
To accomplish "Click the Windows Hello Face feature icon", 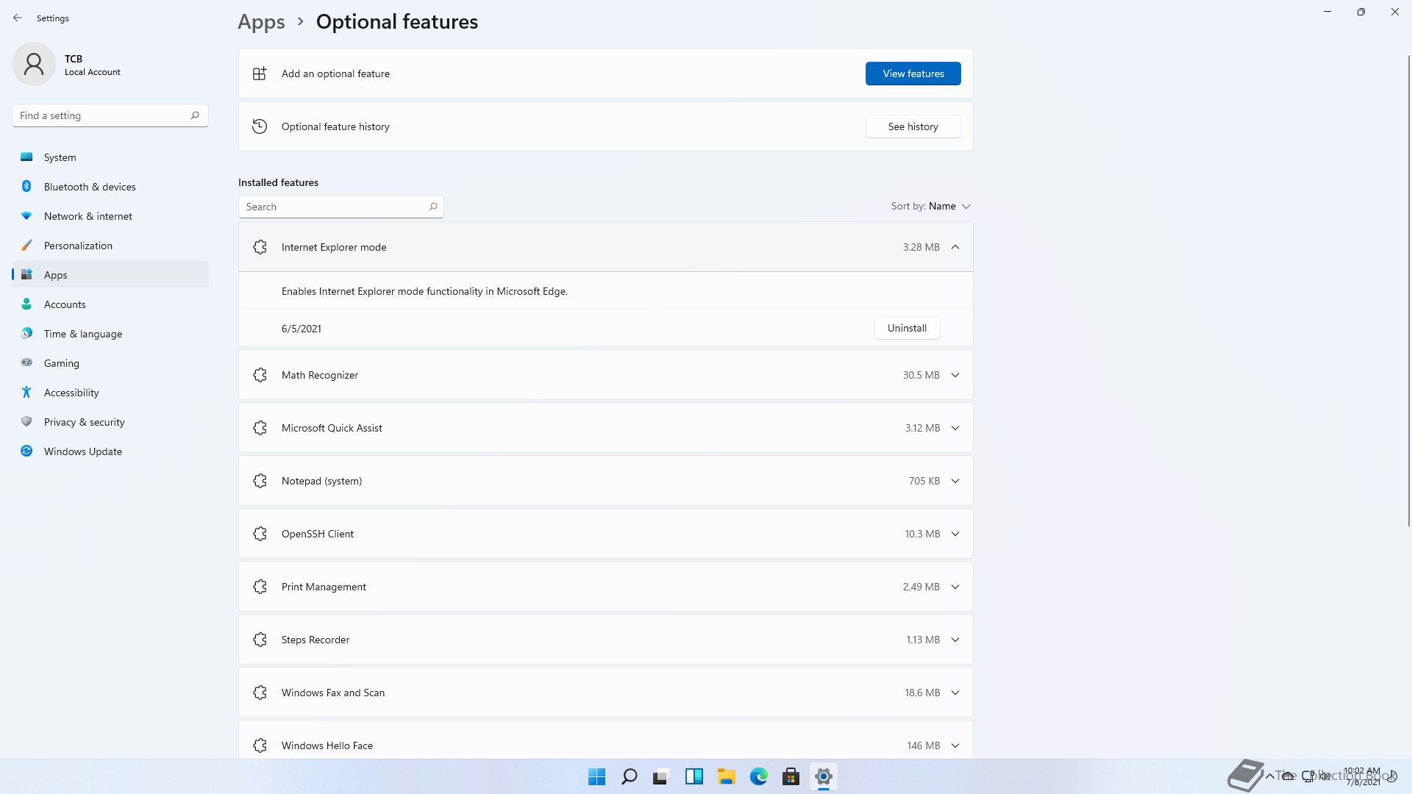I will (260, 745).
